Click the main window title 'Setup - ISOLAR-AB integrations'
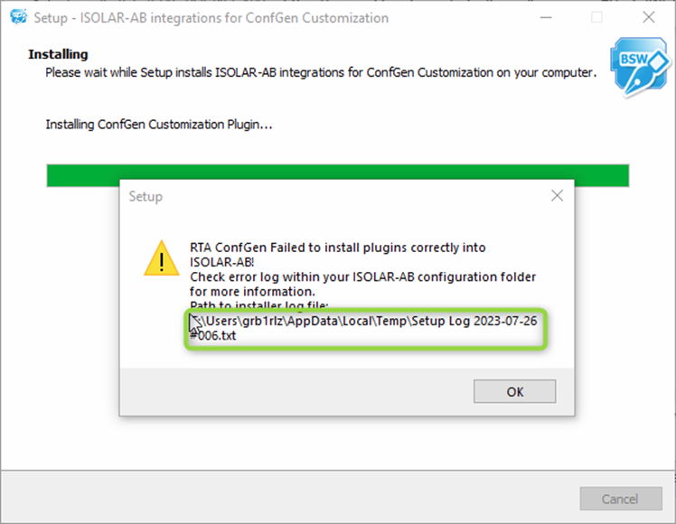 tap(211, 18)
